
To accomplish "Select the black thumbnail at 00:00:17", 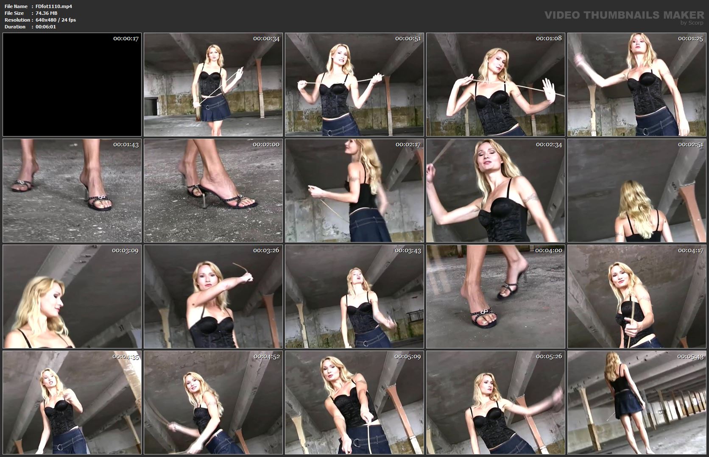I will click(x=72, y=85).
